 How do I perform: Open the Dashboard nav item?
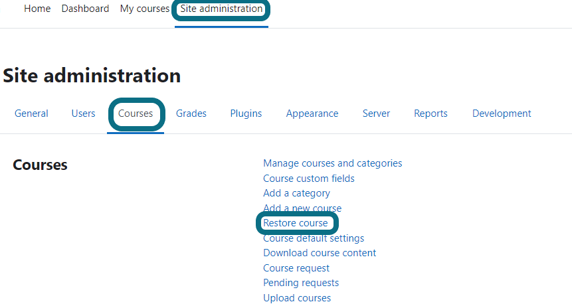pos(85,9)
